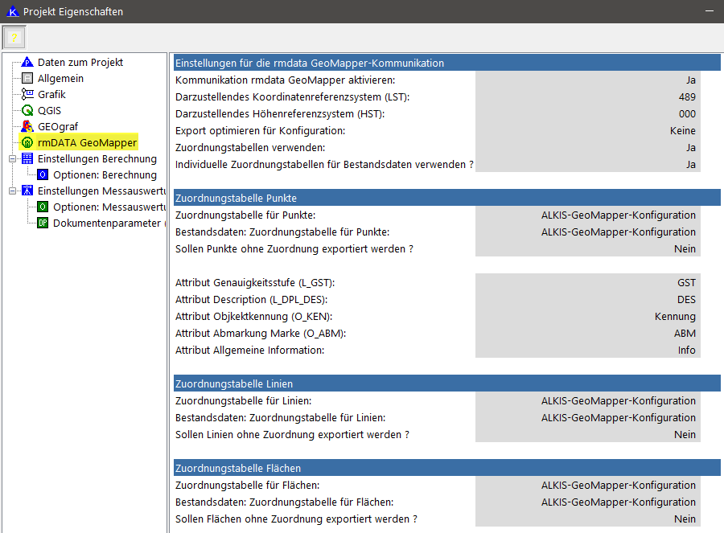Toggle the Zuordnungstabellen verwenden Ja value

[x=587, y=148]
